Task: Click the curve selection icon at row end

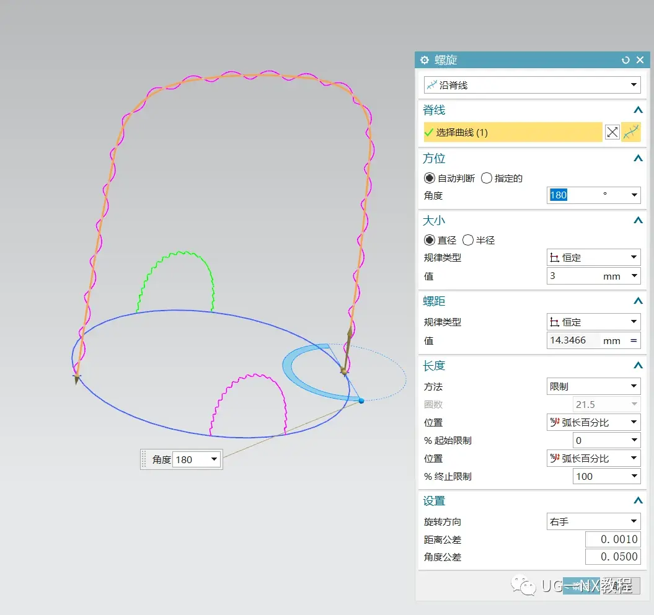Action: pyautogui.click(x=630, y=132)
